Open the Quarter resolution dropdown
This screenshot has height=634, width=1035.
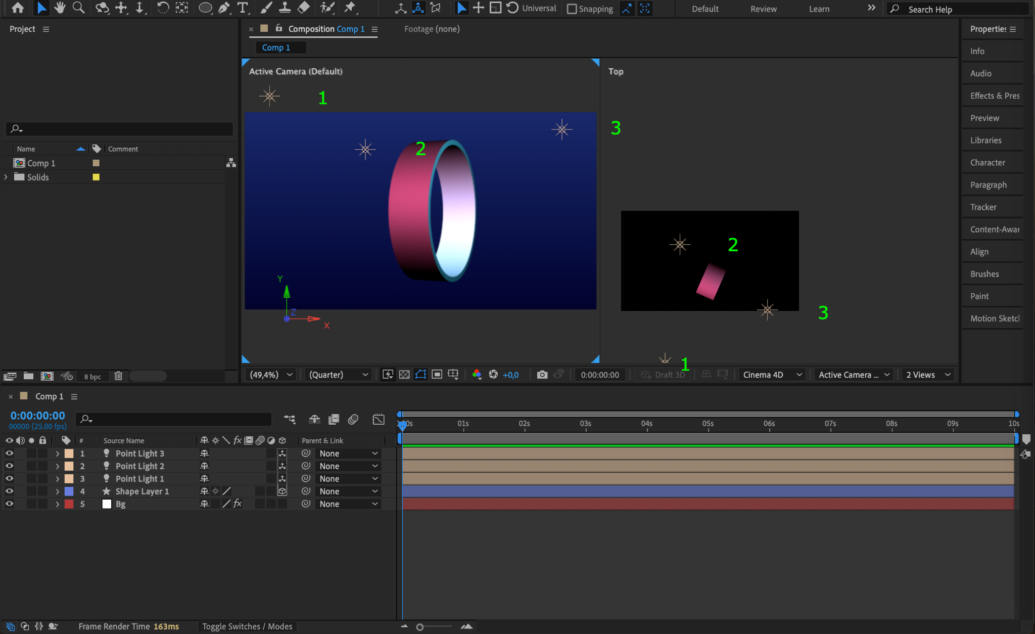pyautogui.click(x=338, y=375)
